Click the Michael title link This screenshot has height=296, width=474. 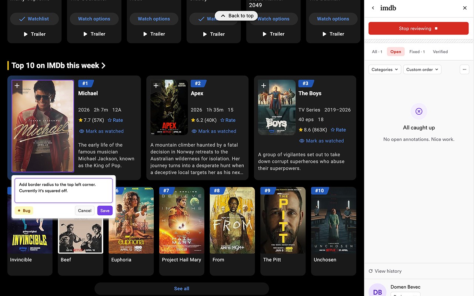88,93
